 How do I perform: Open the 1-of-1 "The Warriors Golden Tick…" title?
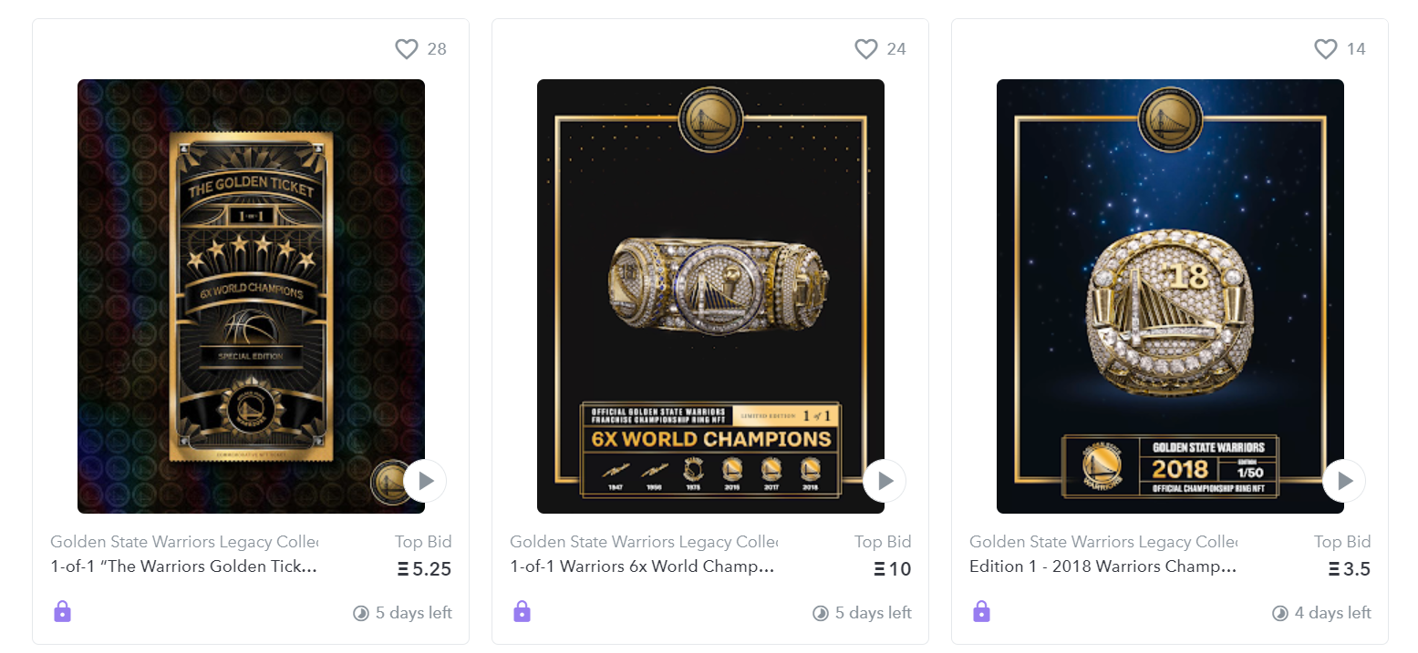click(183, 566)
